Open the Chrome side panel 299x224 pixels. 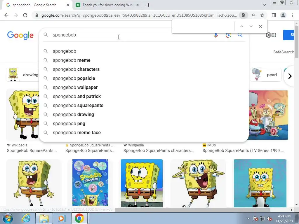coord(274,15)
